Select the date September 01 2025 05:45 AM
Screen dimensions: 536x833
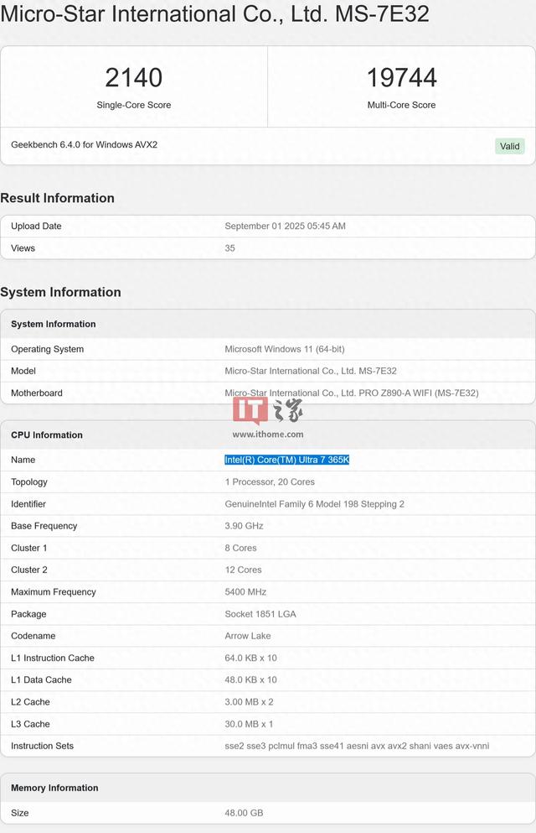point(286,226)
